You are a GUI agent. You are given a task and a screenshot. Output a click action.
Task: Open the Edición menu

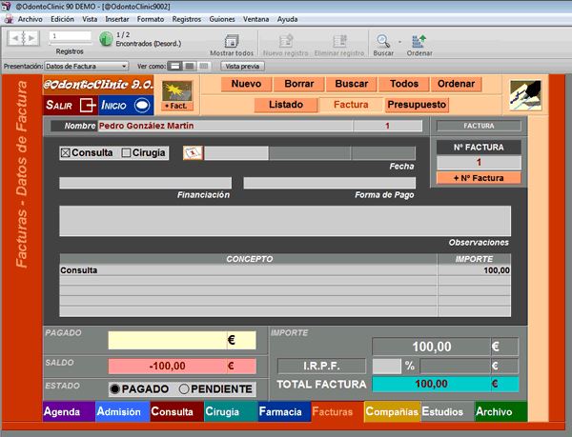pyautogui.click(x=62, y=19)
